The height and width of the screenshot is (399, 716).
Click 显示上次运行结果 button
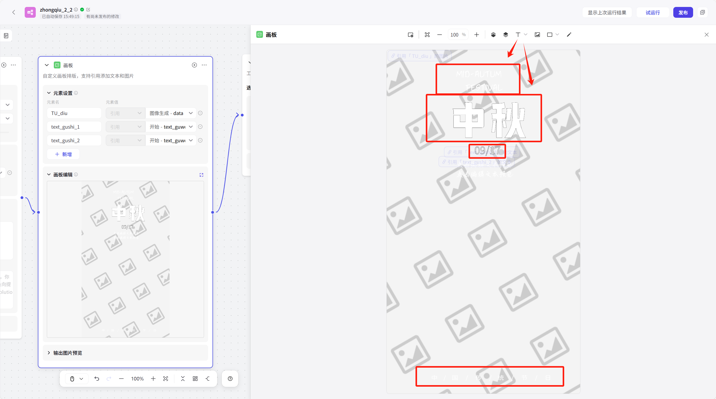pos(607,13)
